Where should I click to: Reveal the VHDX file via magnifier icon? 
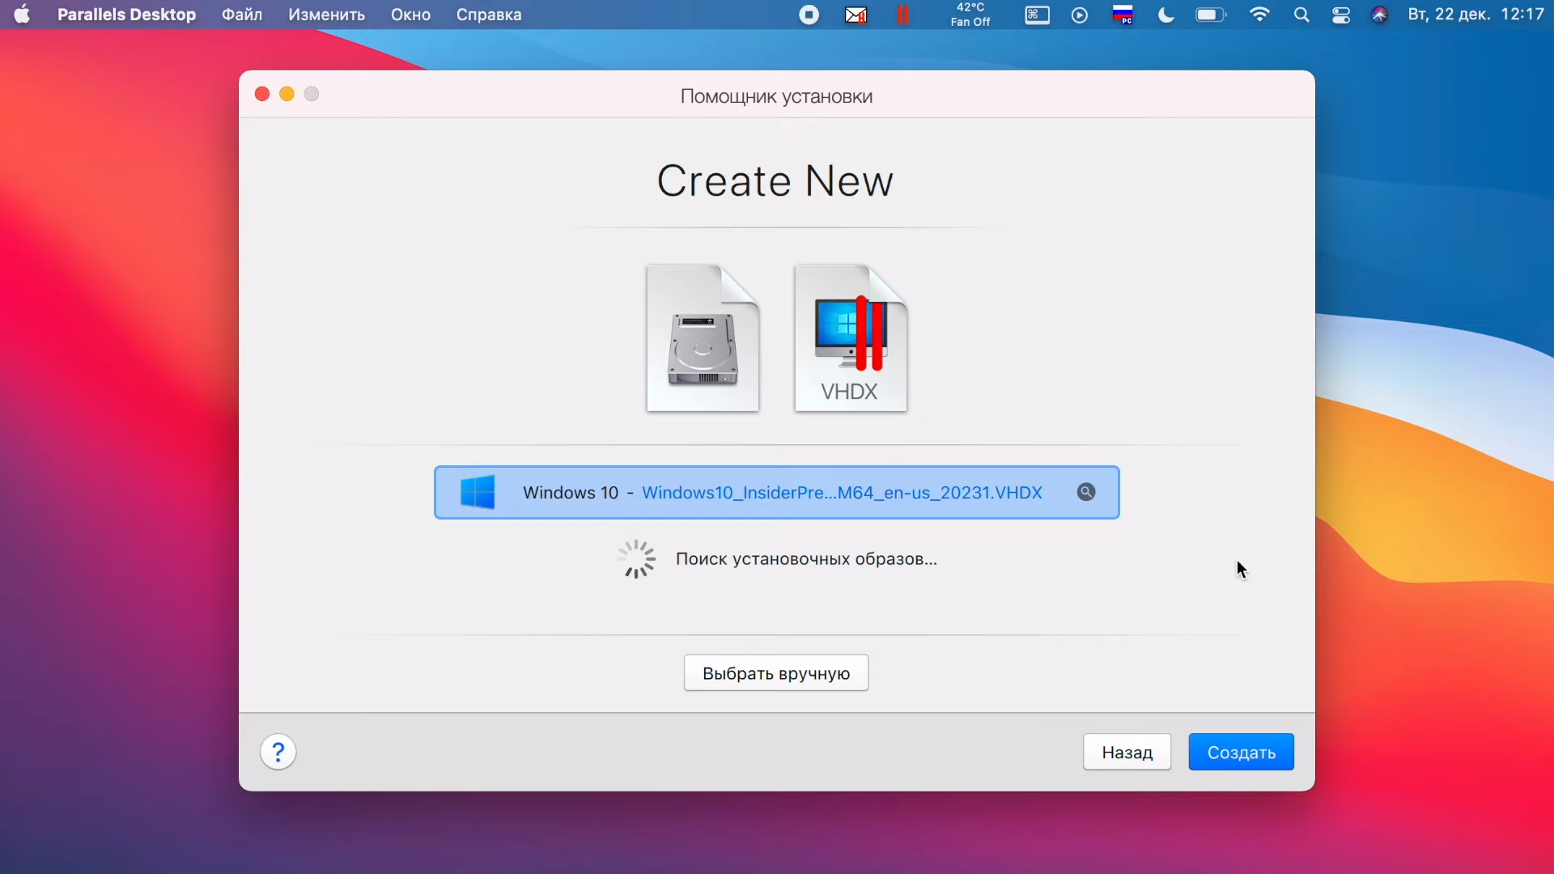pos(1086,492)
